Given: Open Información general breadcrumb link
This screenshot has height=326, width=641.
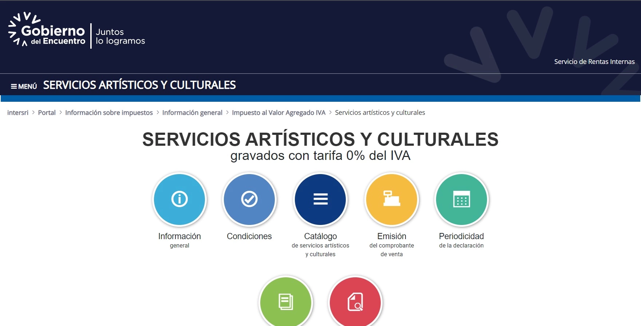Looking at the screenshot, I should click(192, 113).
